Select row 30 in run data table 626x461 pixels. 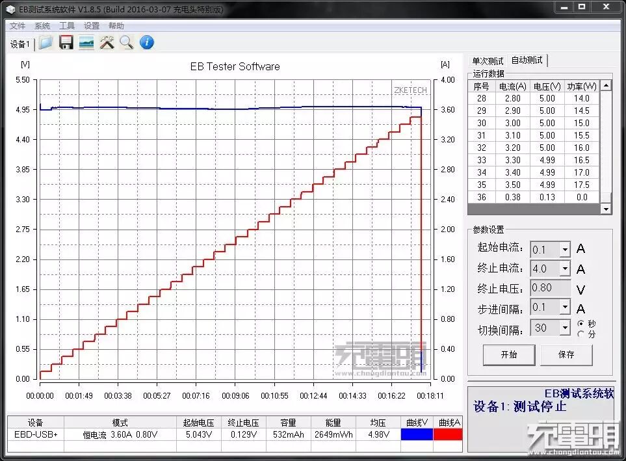tap(534, 123)
